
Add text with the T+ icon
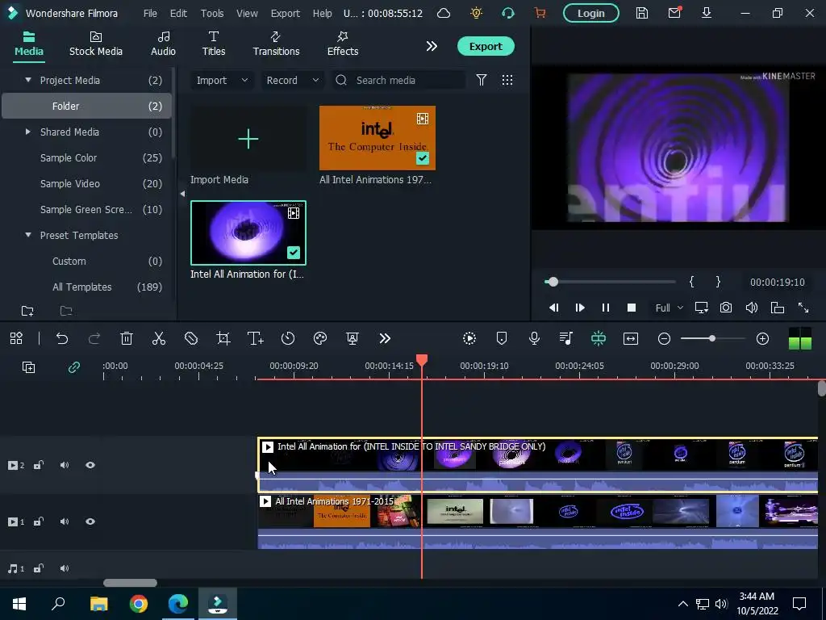point(256,338)
